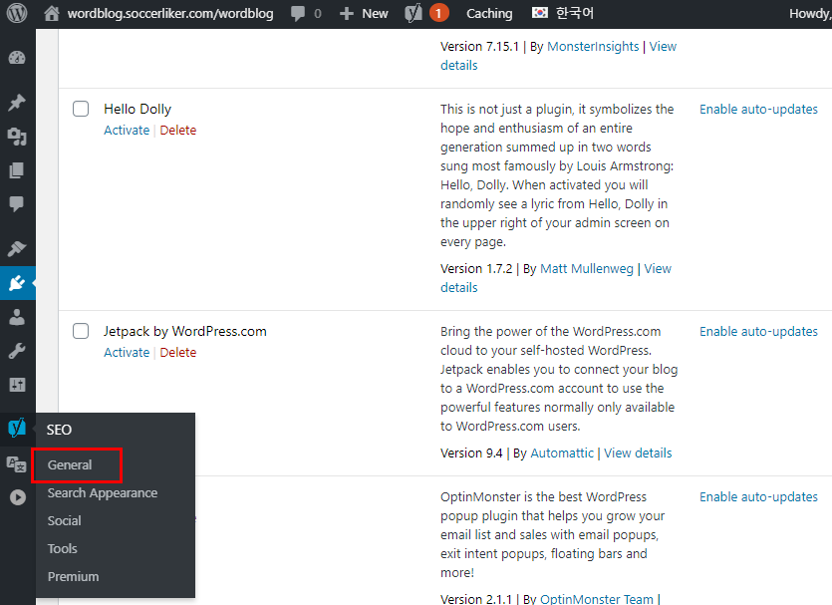The image size is (832, 605).
Task: Open OptinMonster Team author link
Action: [597, 599]
